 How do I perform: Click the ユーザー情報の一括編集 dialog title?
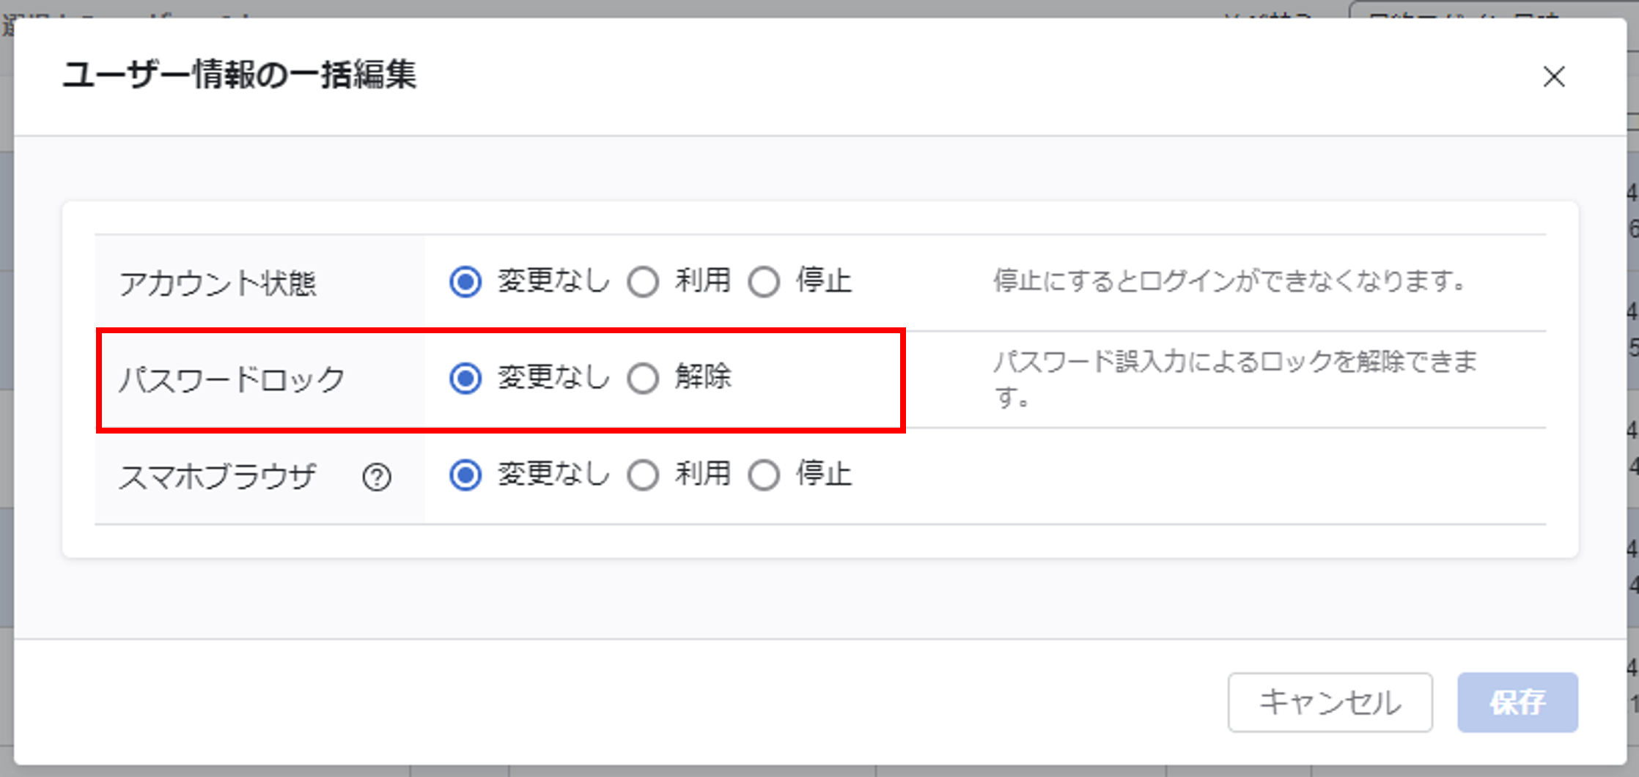pyautogui.click(x=239, y=75)
